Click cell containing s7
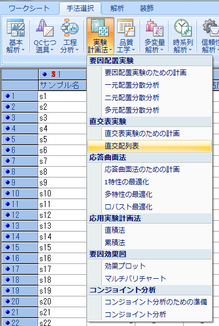219x326 pixels. (x=63, y=161)
